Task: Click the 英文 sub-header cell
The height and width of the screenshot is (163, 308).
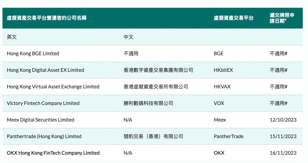Action: [12, 37]
